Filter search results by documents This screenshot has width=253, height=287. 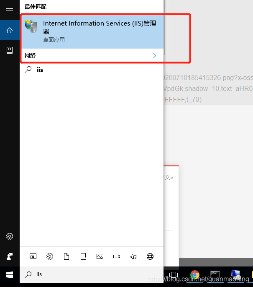[x=66, y=256]
